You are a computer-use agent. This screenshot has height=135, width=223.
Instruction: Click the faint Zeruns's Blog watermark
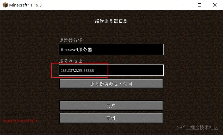pyautogui.click(x=20, y=114)
